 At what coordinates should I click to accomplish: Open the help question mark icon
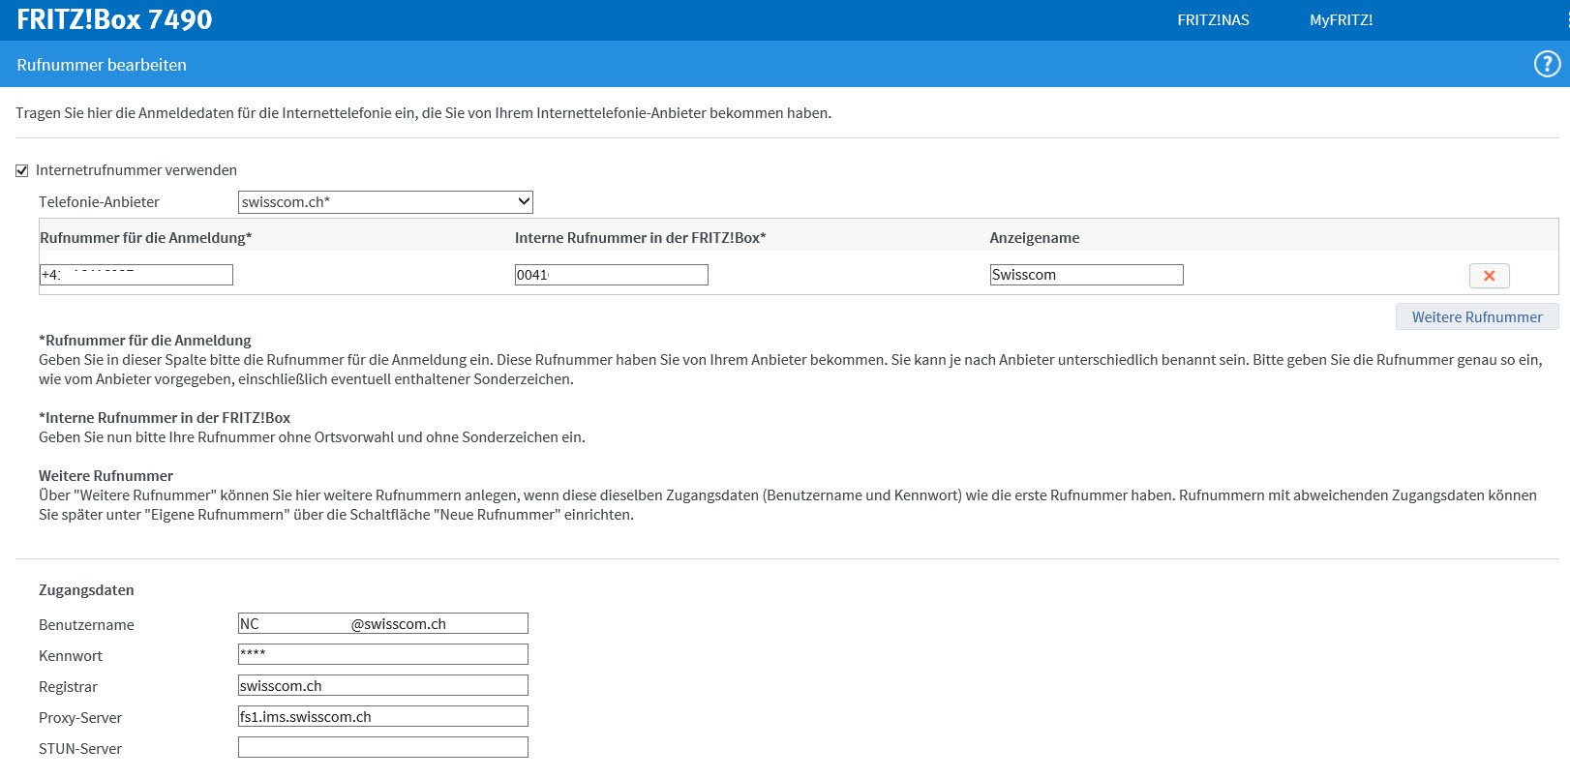(1547, 64)
